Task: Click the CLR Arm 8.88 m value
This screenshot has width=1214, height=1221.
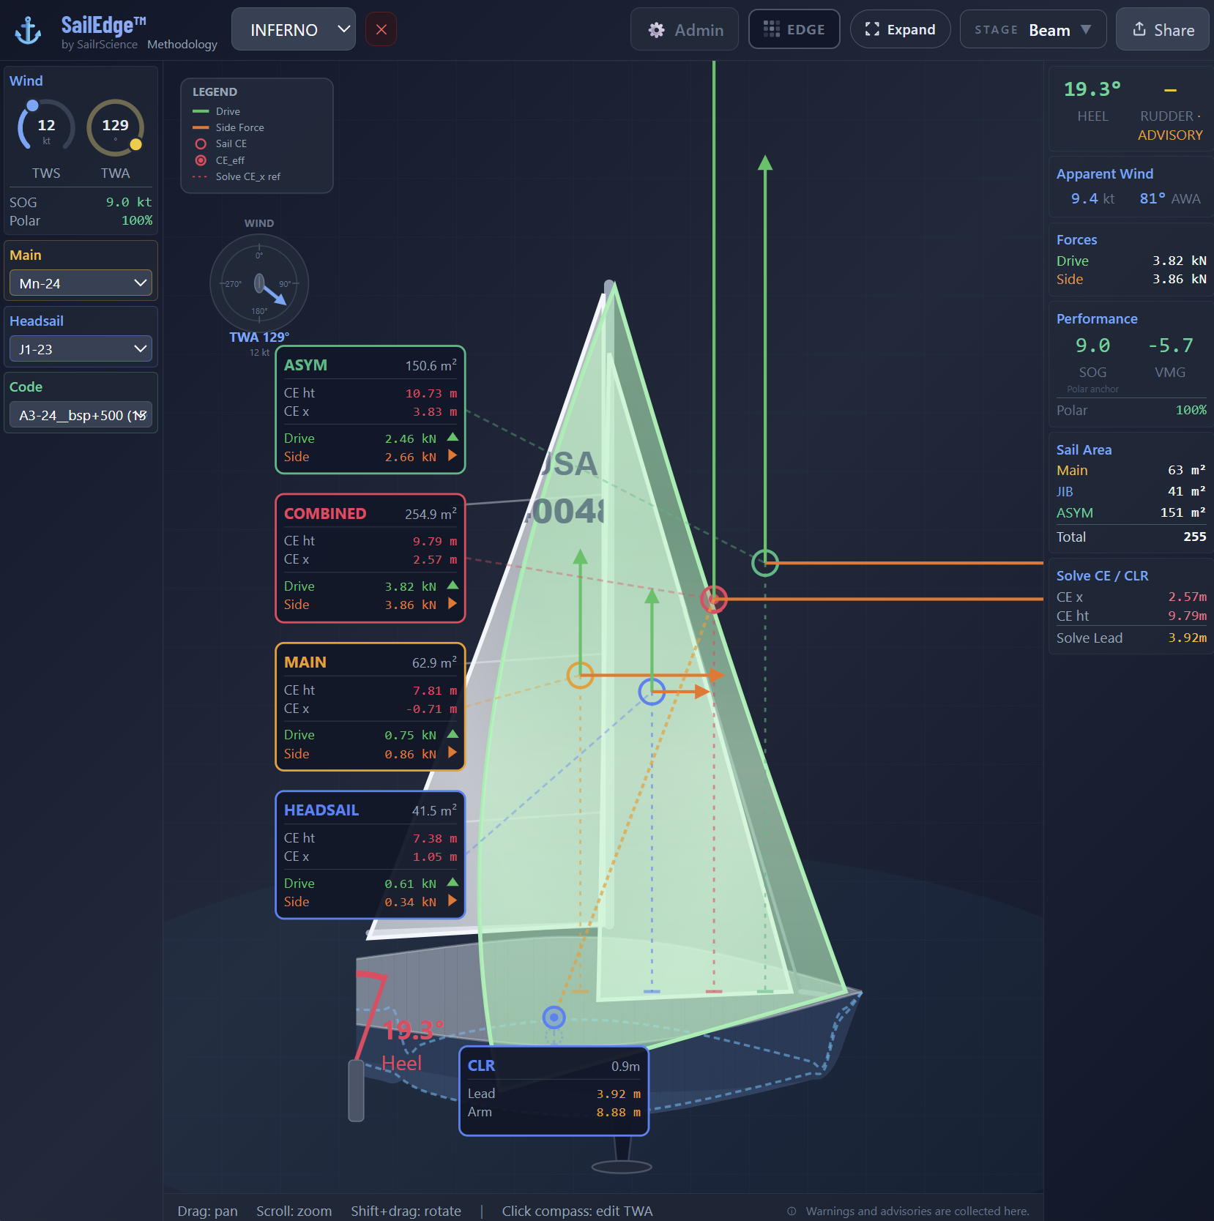Action: pos(619,1112)
